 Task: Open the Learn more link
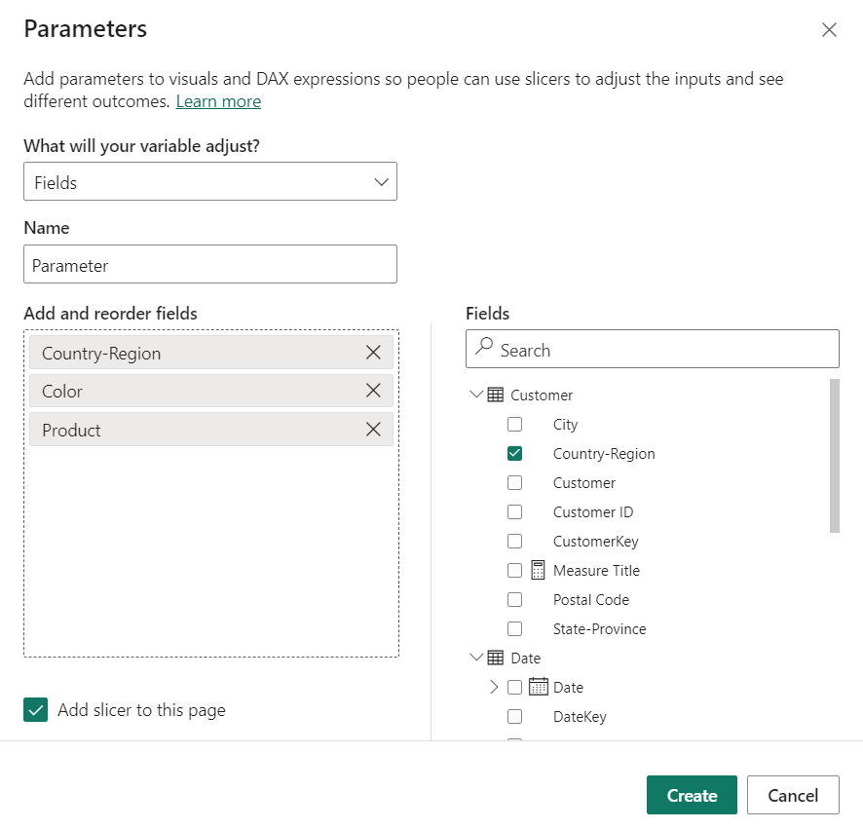pos(218,101)
